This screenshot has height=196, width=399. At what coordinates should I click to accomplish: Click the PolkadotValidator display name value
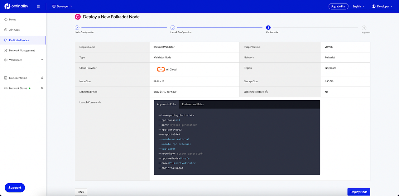point(164,47)
